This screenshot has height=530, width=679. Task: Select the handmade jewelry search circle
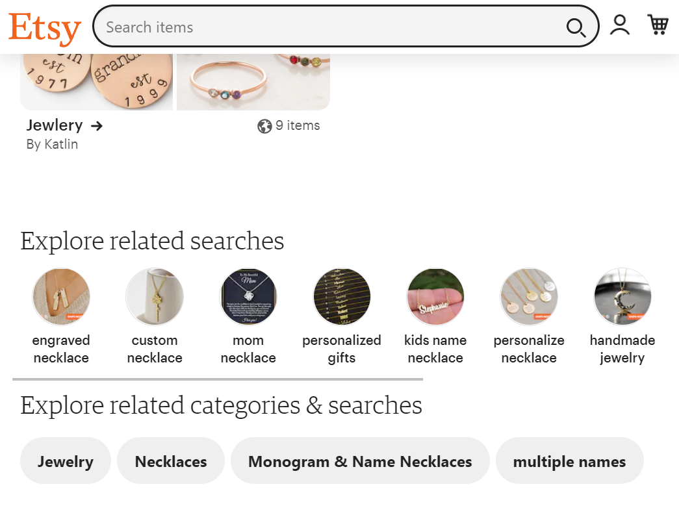[622, 296]
